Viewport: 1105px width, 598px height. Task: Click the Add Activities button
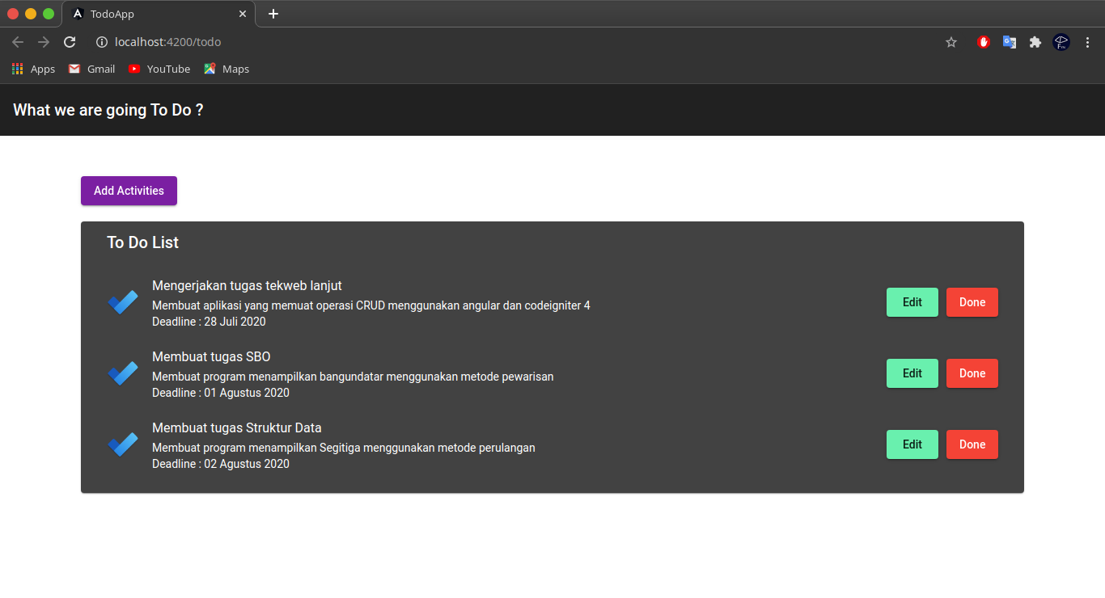coord(129,191)
